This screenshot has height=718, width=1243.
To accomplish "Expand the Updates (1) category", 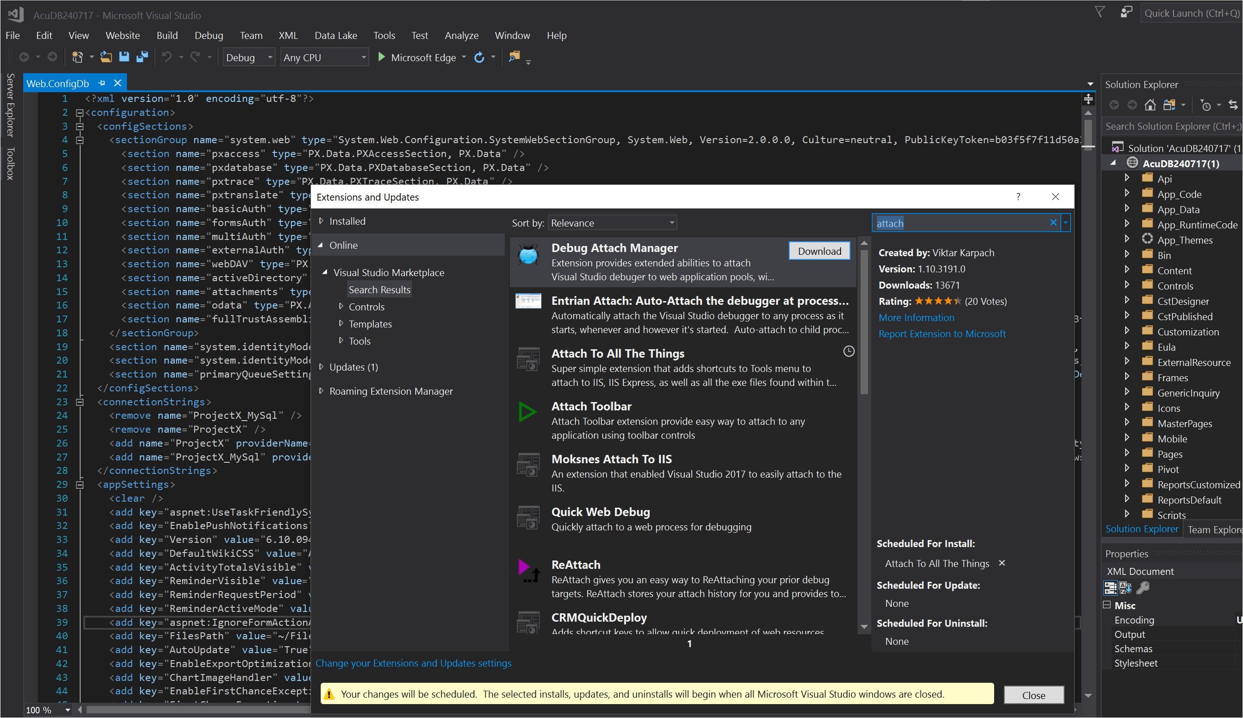I will pos(321,367).
